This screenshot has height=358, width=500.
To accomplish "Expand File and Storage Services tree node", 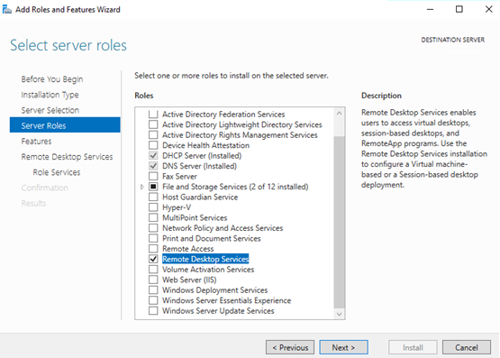I will [x=142, y=187].
